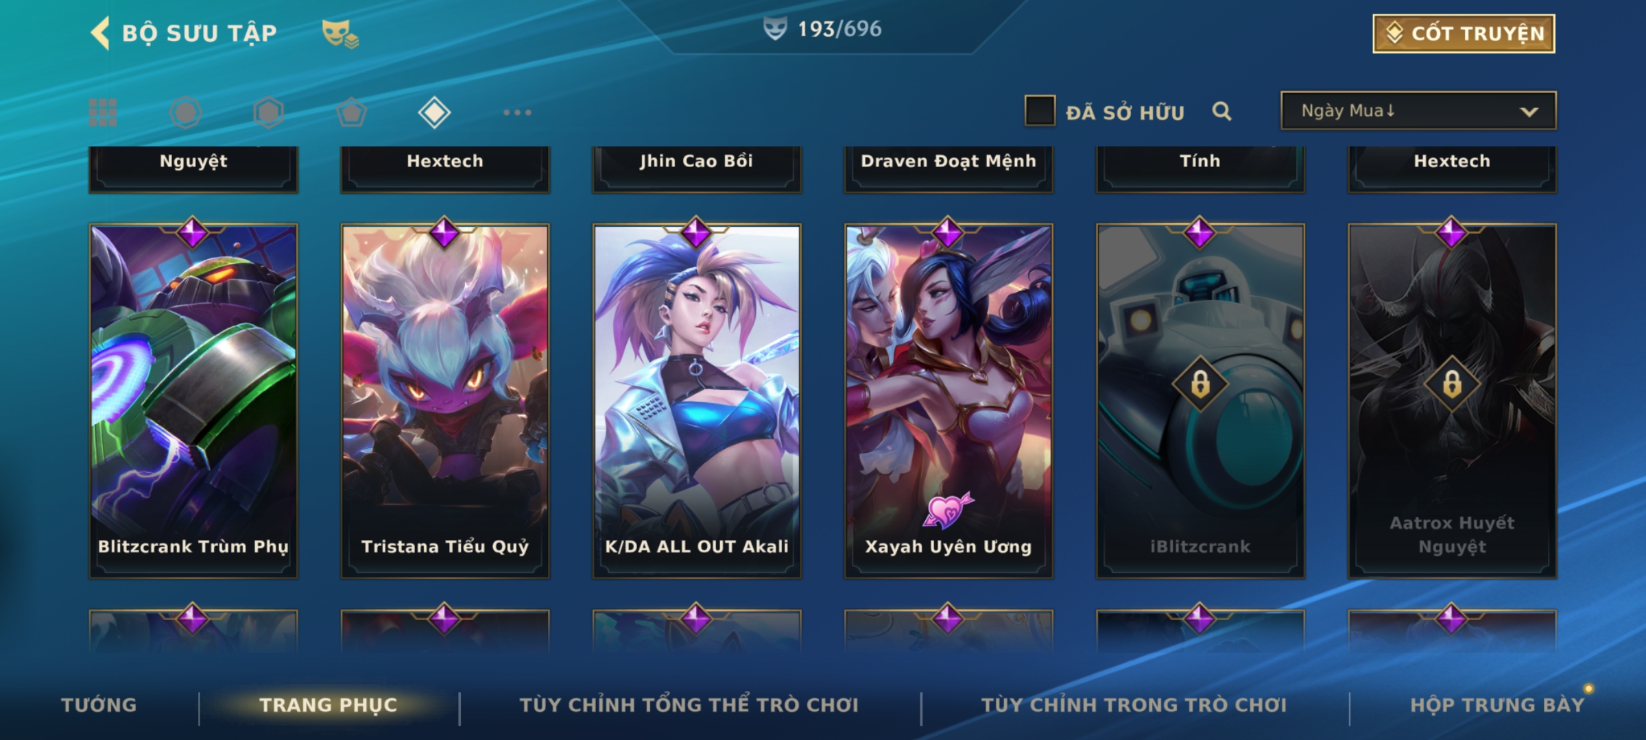Viewport: 1646px width, 740px height.
Task: Select the hexagon gem rarity filter icon
Action: [269, 112]
